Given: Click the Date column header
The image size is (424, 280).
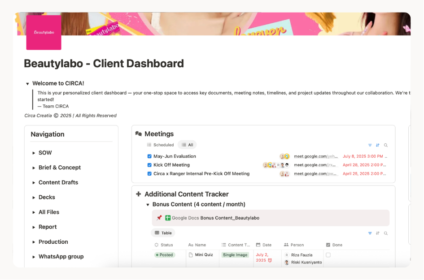Looking at the screenshot, I should pyautogui.click(x=264, y=245).
